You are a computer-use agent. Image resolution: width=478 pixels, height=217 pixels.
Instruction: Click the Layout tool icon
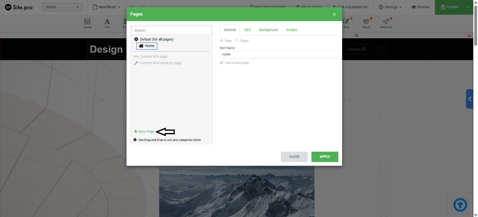point(87,22)
